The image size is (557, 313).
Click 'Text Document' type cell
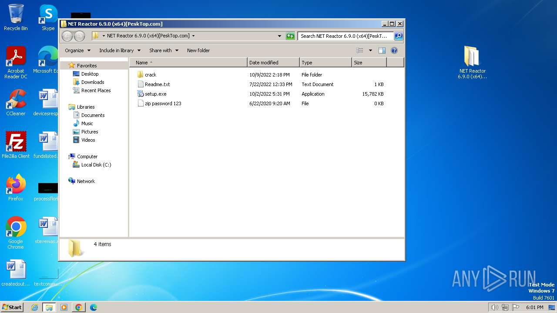click(x=318, y=84)
